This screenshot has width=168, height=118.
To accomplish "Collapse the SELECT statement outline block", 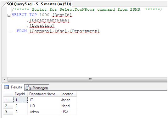I will point(9,15).
